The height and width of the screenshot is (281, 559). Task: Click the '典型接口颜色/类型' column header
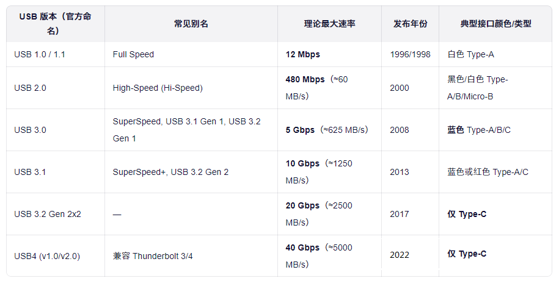[x=495, y=24]
